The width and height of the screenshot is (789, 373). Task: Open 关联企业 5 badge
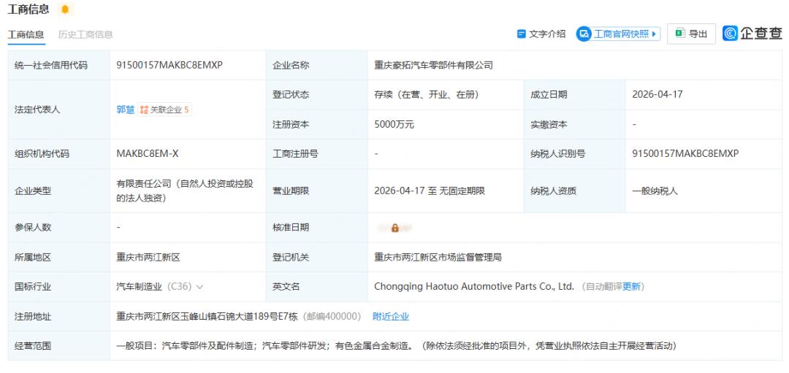[x=164, y=109]
